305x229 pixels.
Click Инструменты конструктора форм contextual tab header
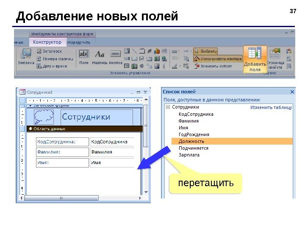coord(62,34)
